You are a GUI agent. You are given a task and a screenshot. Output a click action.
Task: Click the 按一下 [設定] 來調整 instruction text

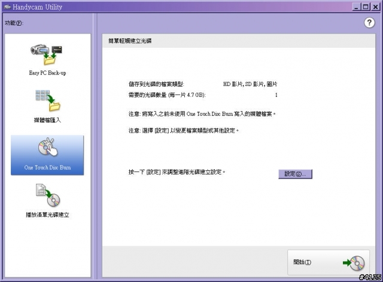(x=177, y=172)
